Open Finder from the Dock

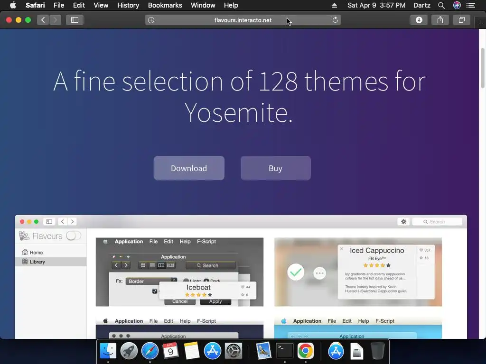coord(108,351)
